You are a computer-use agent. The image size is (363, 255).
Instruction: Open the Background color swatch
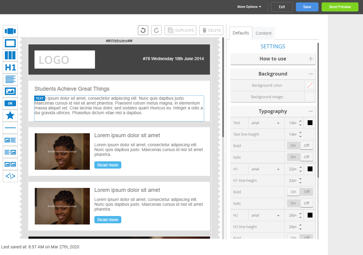(310, 86)
